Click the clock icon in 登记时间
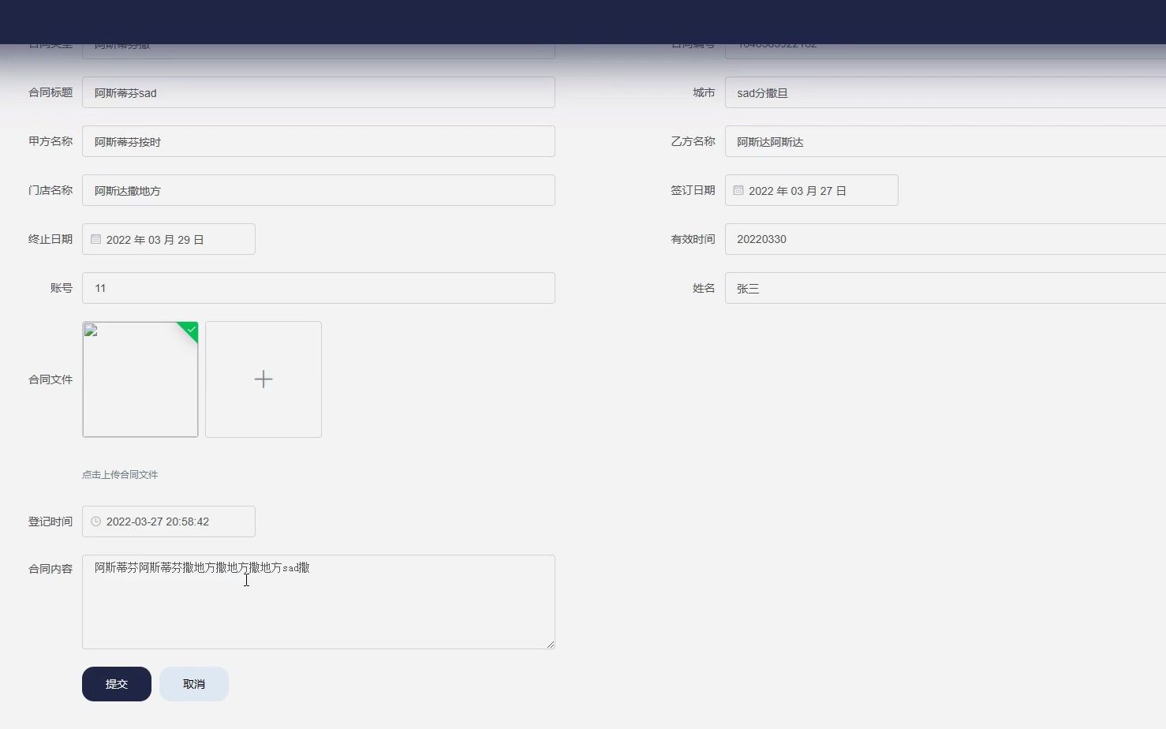 pos(95,522)
